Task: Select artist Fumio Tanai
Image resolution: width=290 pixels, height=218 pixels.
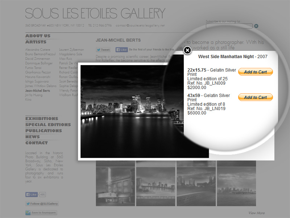Action: (x=33, y=68)
